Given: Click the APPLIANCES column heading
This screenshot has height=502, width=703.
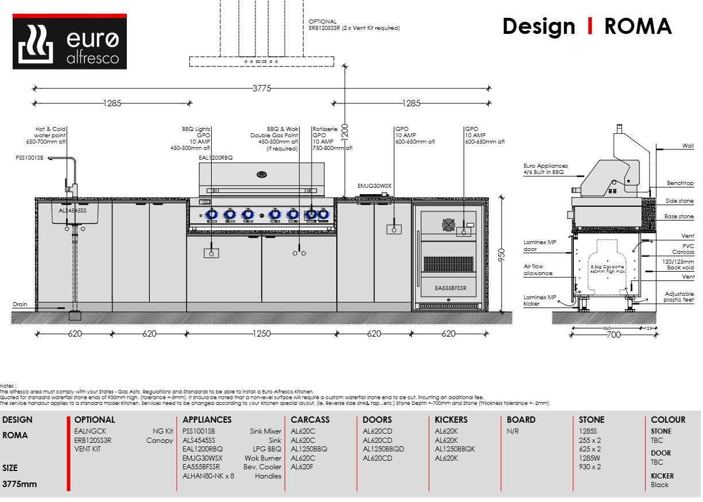Looking at the screenshot, I should tap(207, 420).
